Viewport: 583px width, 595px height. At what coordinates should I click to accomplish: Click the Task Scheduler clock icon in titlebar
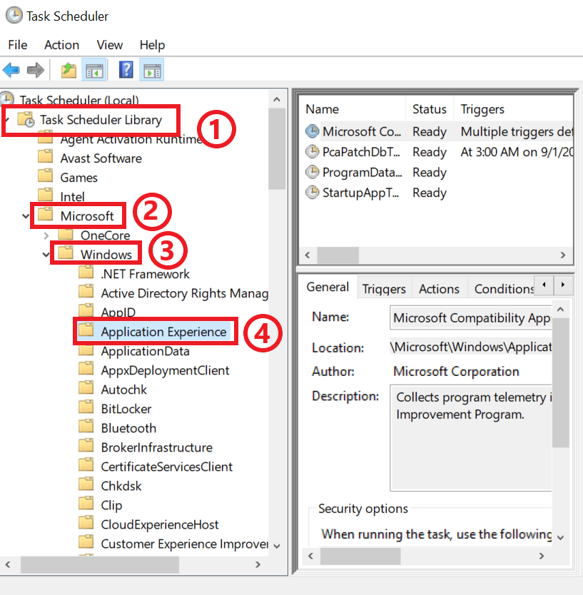pos(14,15)
